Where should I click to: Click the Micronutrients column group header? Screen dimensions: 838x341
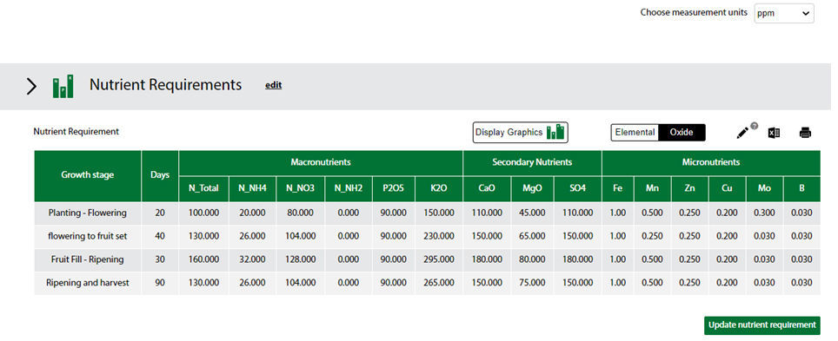(711, 163)
